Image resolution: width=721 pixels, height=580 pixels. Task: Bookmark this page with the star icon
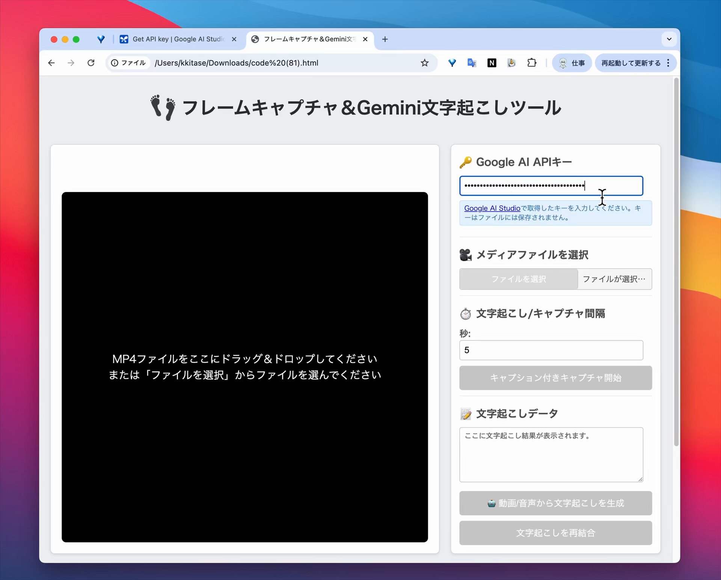pos(424,63)
